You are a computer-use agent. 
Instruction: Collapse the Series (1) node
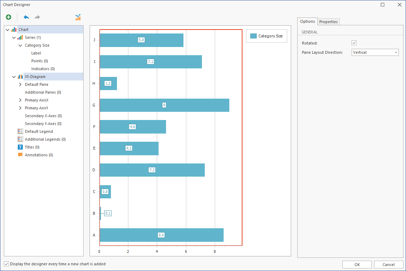click(x=14, y=37)
